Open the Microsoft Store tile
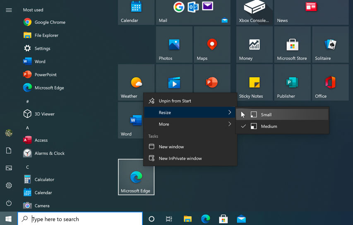 (293, 45)
